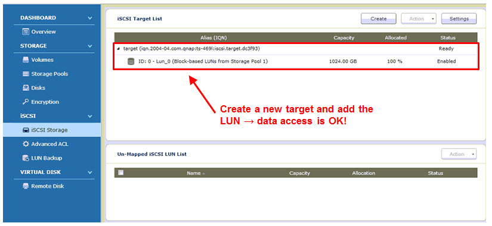Collapse the DASHBOARD section chevron
This screenshot has height=226, width=492.
90,18
